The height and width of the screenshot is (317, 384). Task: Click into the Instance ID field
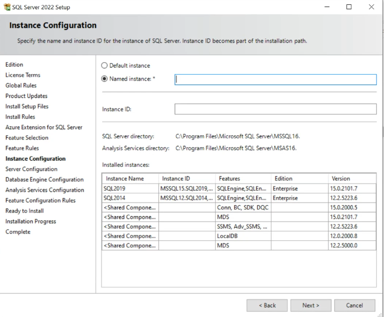(275, 109)
